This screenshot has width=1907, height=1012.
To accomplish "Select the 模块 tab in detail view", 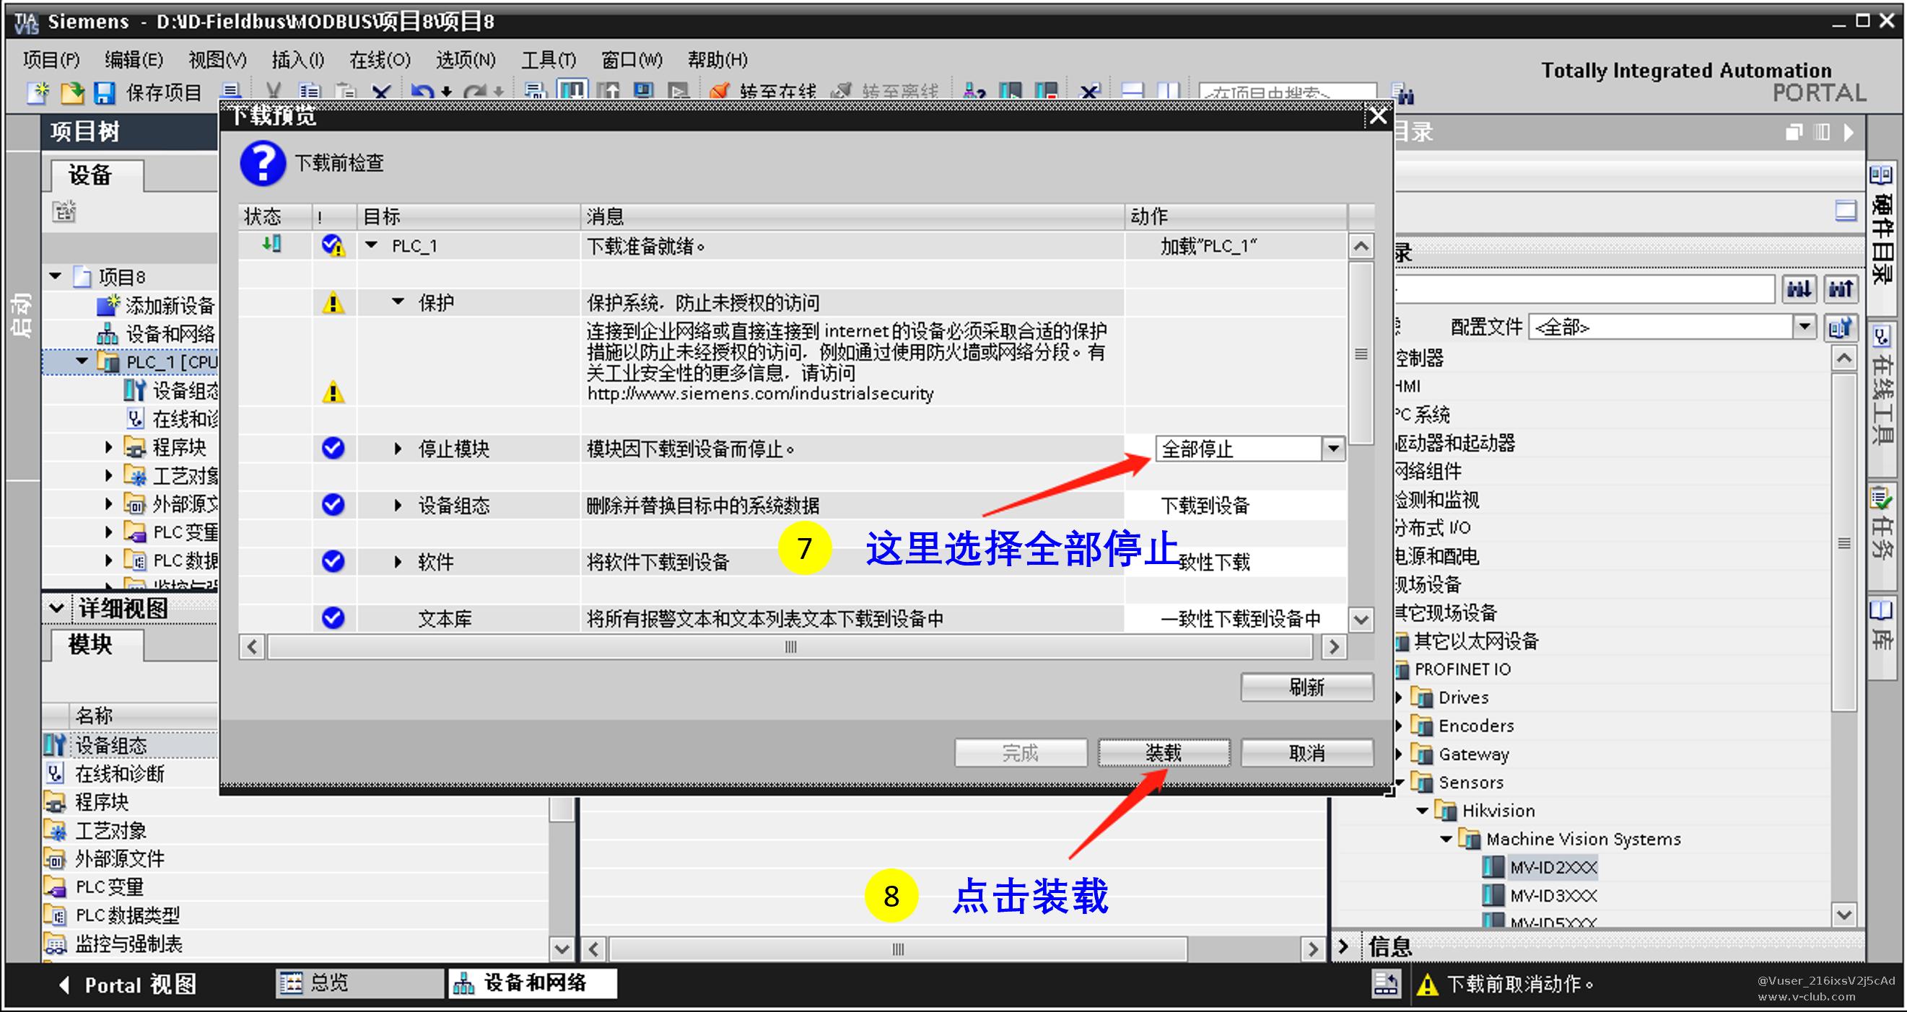I will tap(96, 644).
